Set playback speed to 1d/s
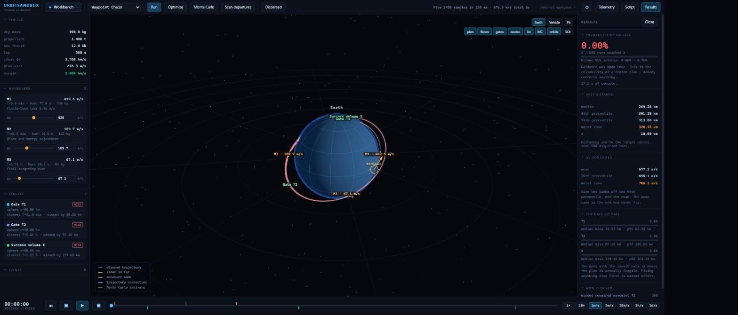The height and width of the screenshot is (315, 738). click(x=653, y=306)
